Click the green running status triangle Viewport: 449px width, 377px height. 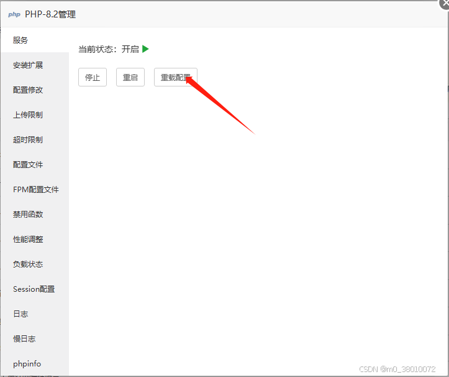pos(145,49)
